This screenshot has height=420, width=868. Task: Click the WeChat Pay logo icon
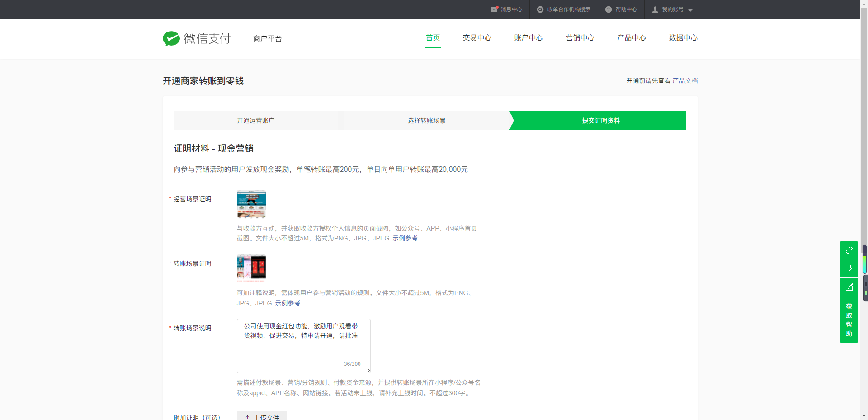(x=171, y=39)
